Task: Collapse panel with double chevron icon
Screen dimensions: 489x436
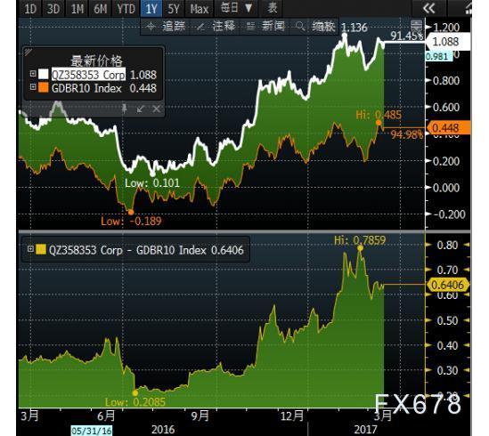Action: [x=428, y=8]
